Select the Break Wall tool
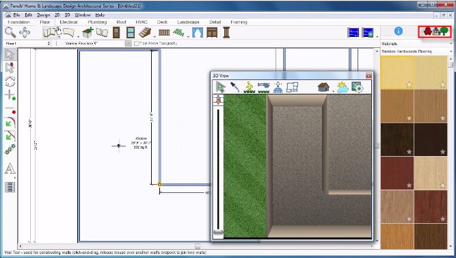This screenshot has width=456, height=258. pyautogui.click(x=102, y=32)
